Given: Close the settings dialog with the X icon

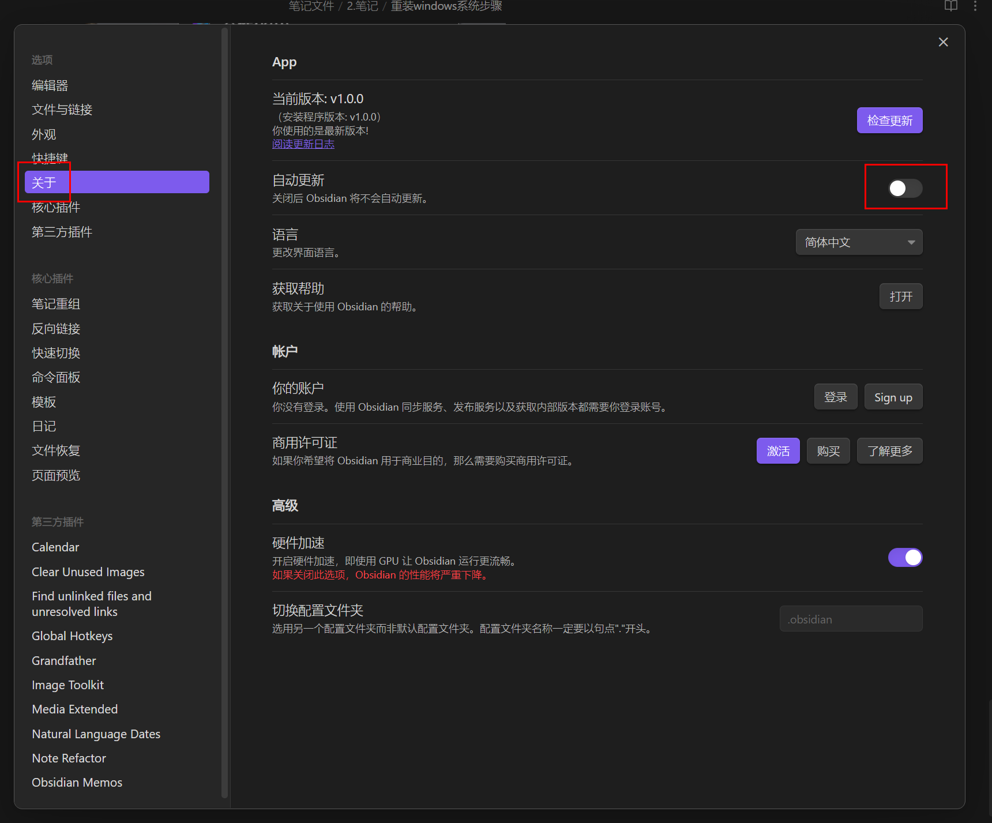Looking at the screenshot, I should pyautogui.click(x=943, y=42).
